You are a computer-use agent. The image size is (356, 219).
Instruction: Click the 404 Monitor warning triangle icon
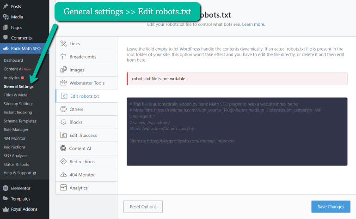tap(63, 174)
